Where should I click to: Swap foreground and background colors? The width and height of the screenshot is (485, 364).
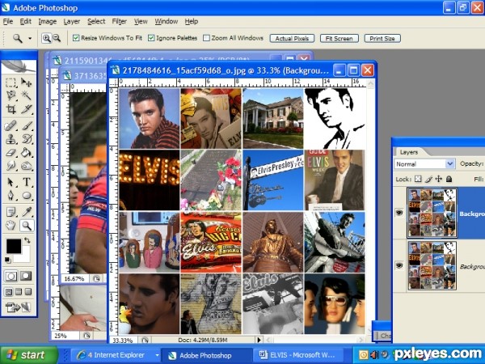(27, 240)
